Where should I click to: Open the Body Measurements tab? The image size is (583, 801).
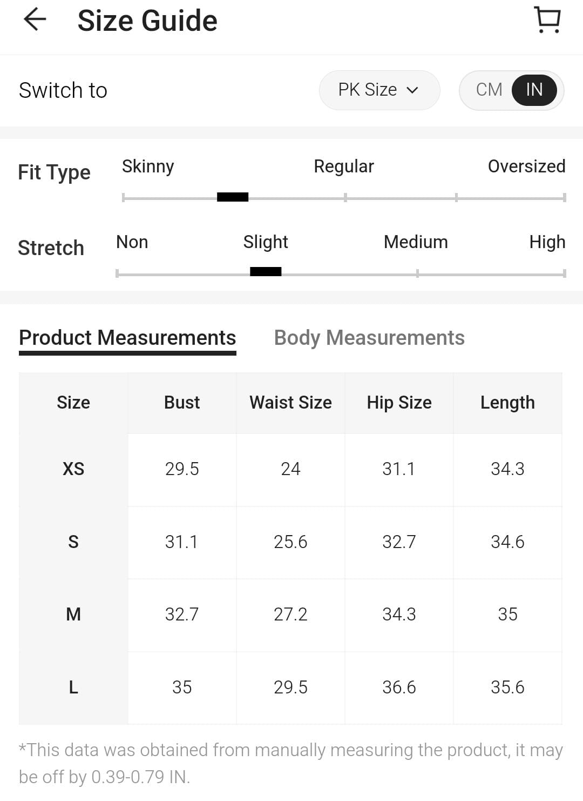(369, 338)
